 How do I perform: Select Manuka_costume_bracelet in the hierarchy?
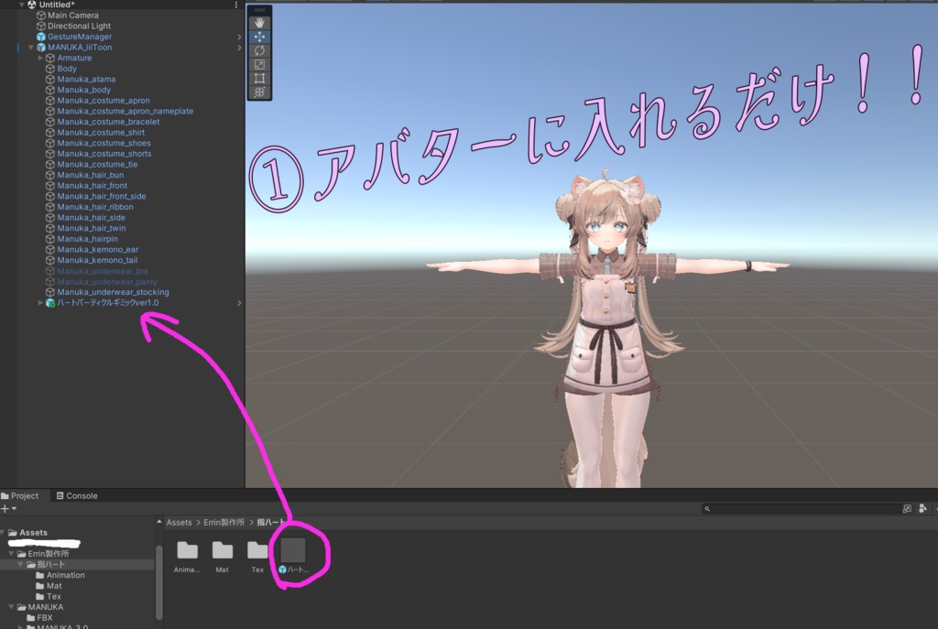tap(108, 122)
